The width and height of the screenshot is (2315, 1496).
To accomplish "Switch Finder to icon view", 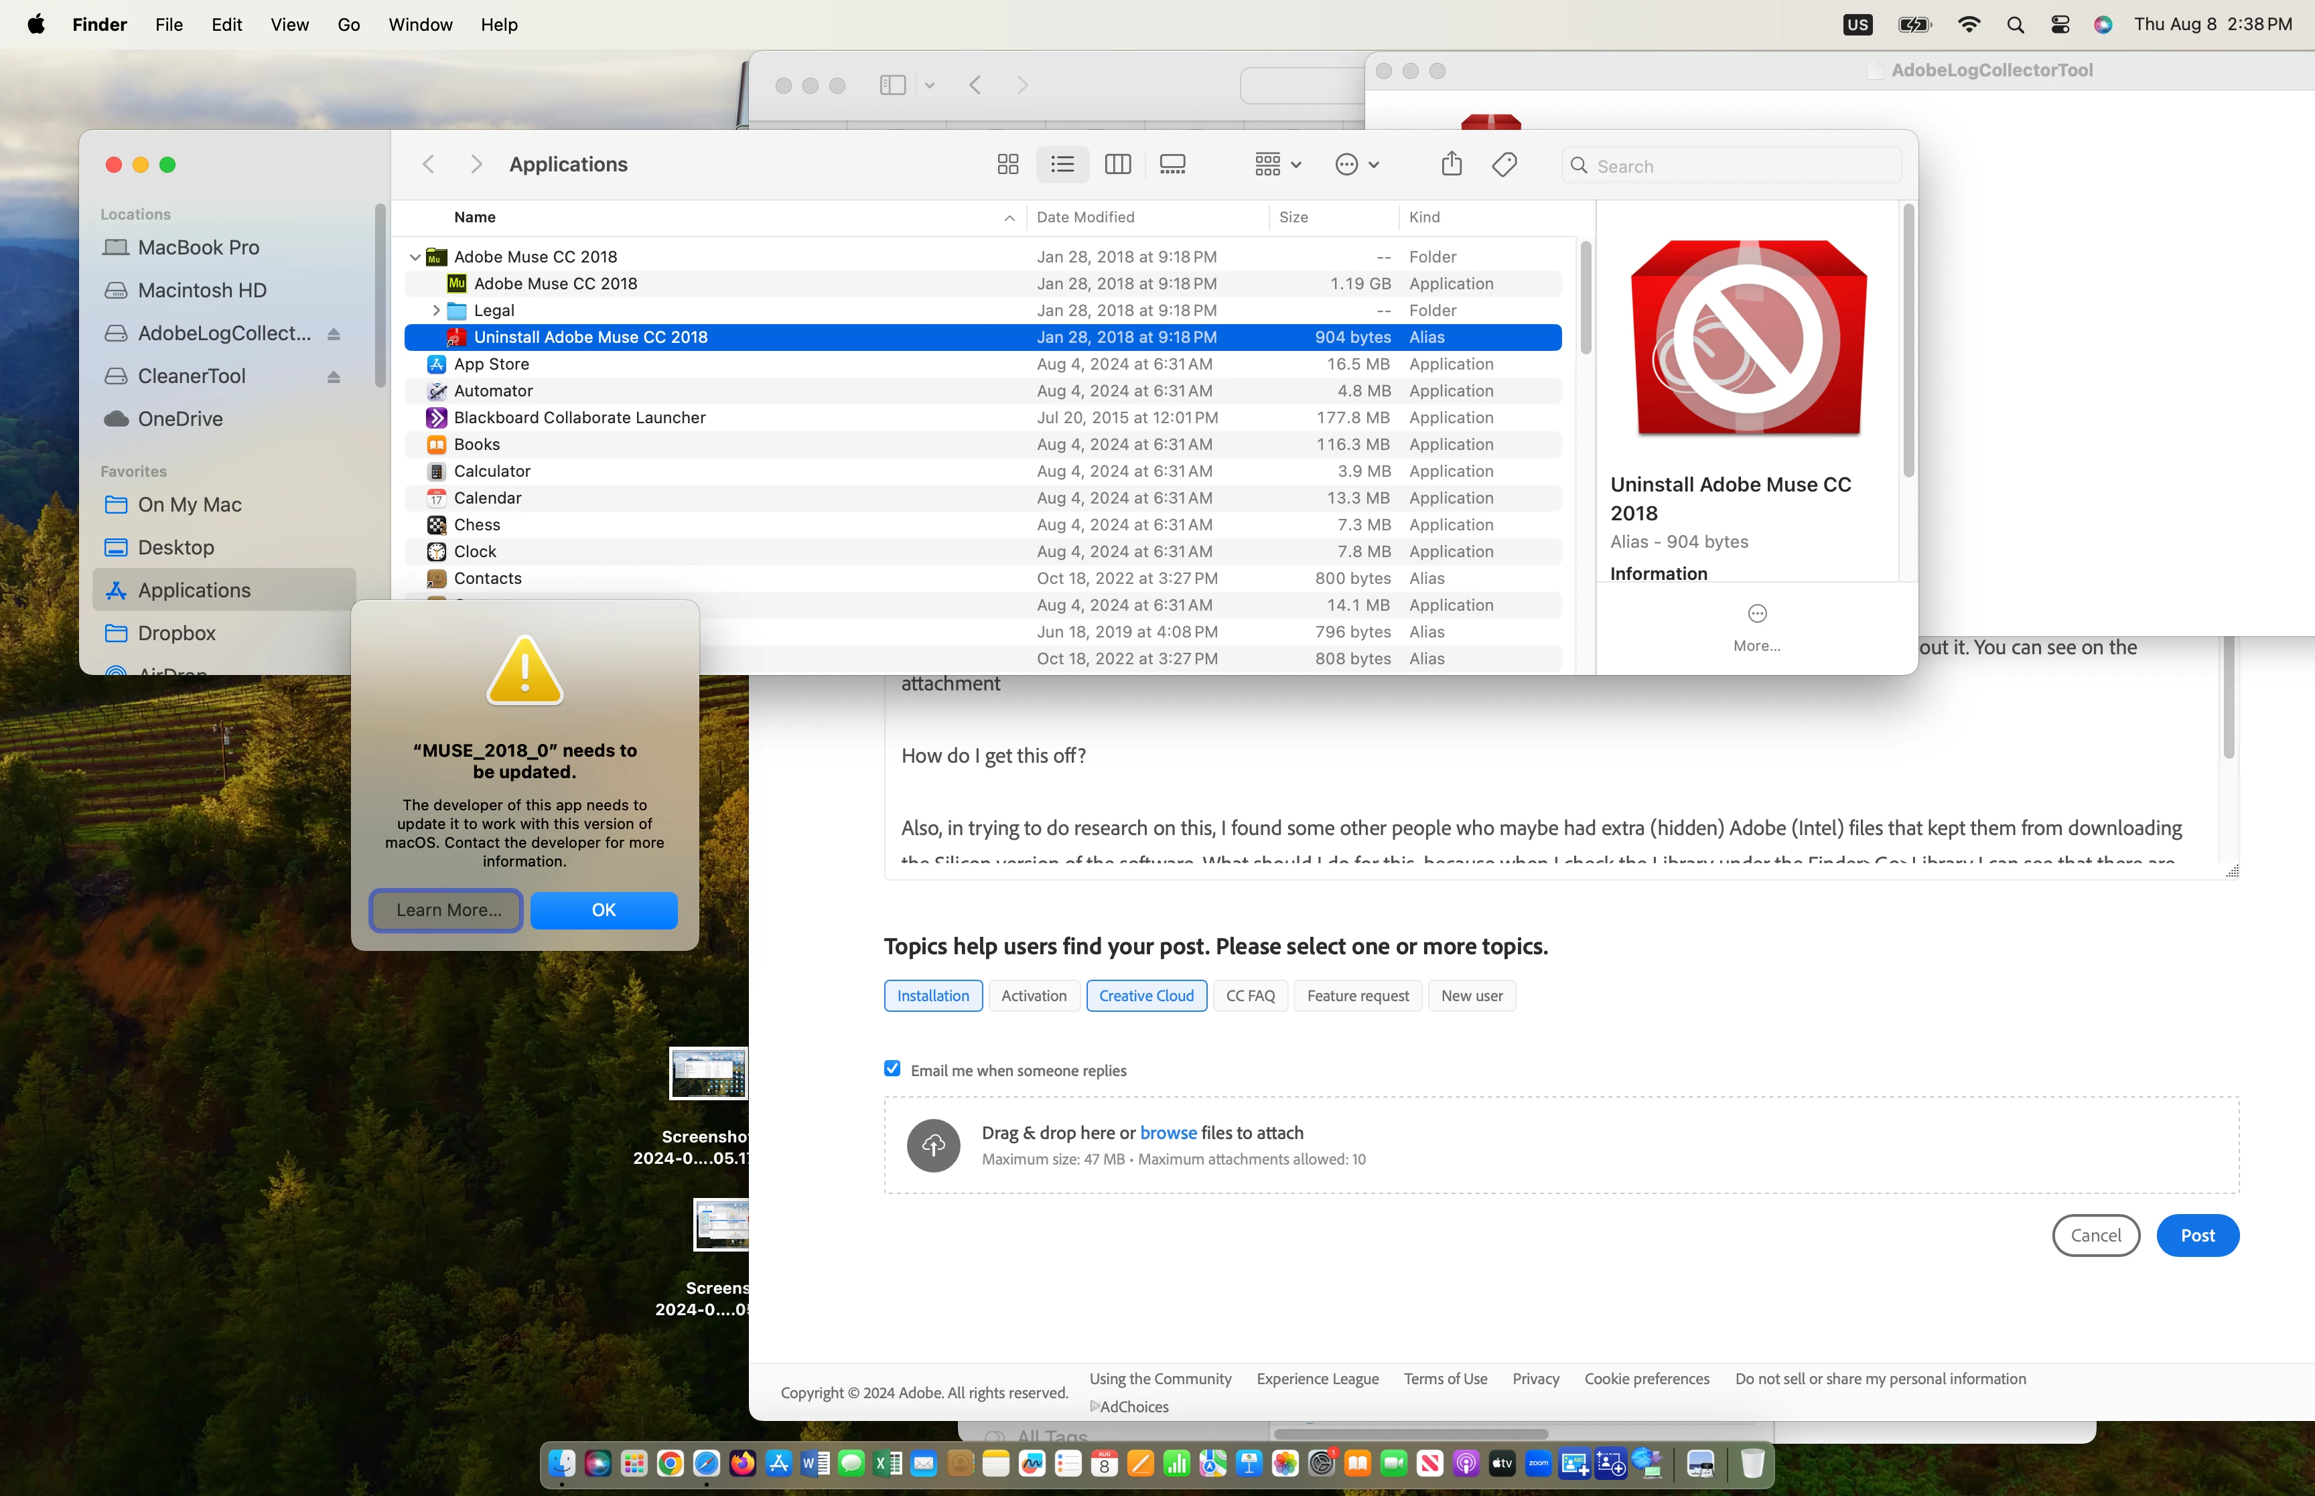I will point(1007,164).
